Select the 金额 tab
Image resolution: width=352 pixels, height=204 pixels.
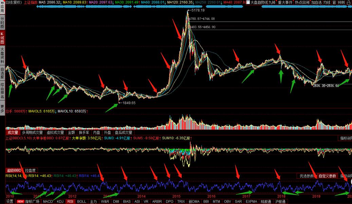71,132
